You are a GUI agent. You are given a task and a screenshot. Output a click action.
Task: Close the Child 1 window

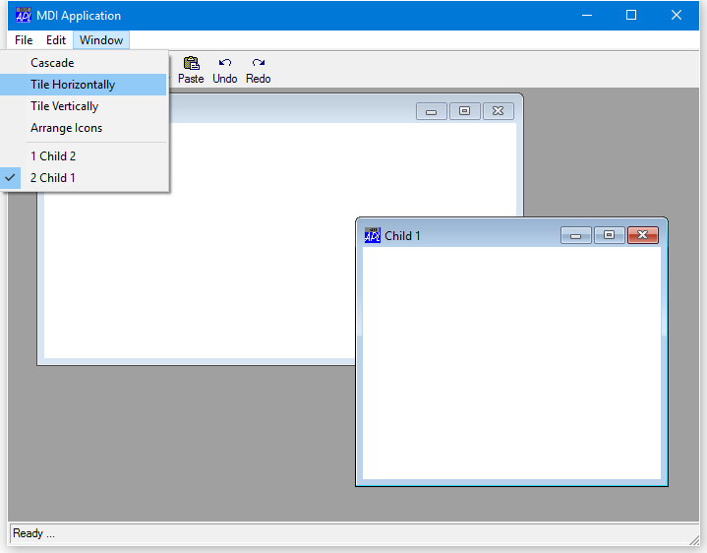(643, 235)
